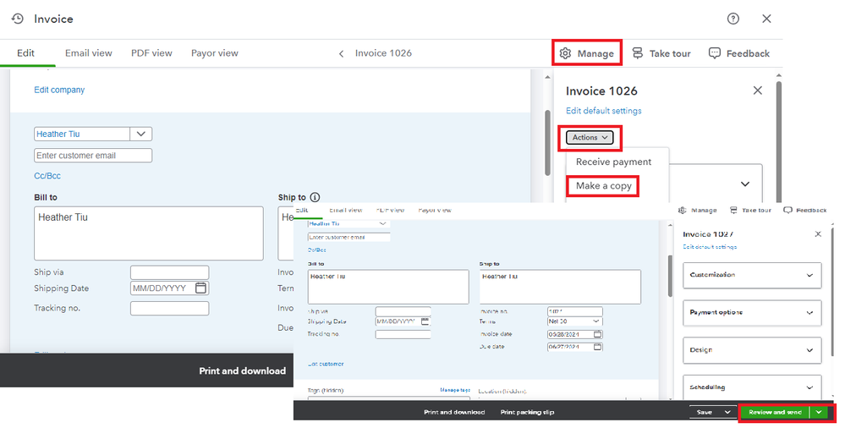This screenshot has width=845, height=428.
Task: Close the Invoice 1026 side panel
Action: tap(758, 91)
